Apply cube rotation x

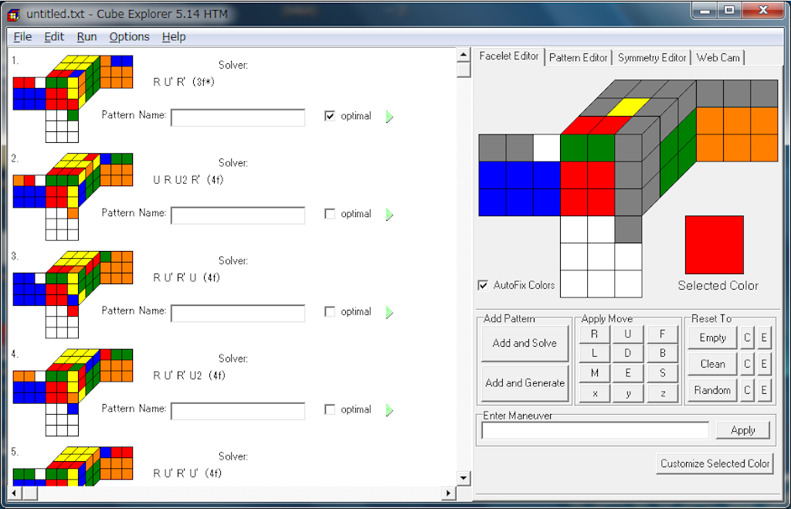point(594,393)
